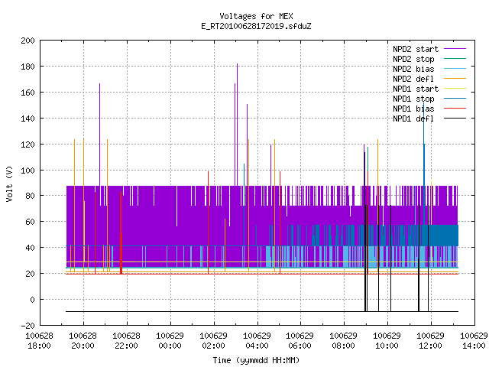Select the 'NPD1 start' legend label
The width and height of the screenshot is (489, 367).
(x=416, y=89)
